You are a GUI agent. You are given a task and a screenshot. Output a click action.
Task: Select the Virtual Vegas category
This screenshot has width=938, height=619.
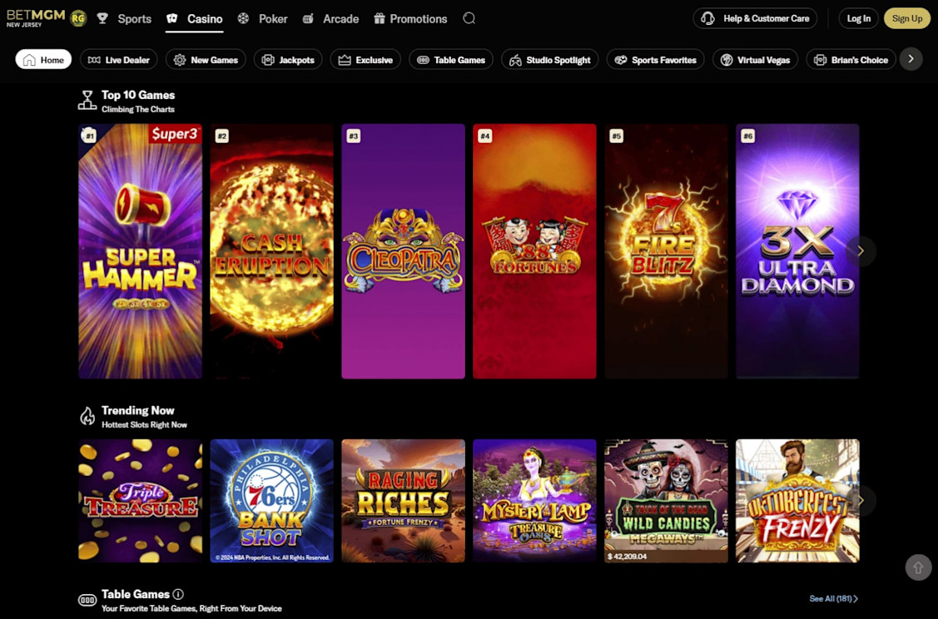point(755,59)
